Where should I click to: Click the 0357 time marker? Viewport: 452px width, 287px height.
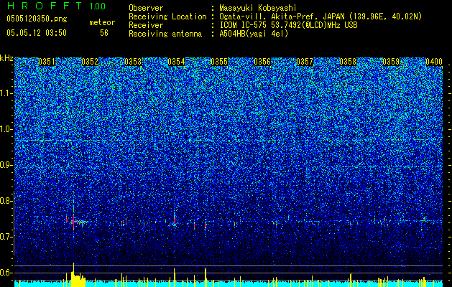(x=305, y=62)
